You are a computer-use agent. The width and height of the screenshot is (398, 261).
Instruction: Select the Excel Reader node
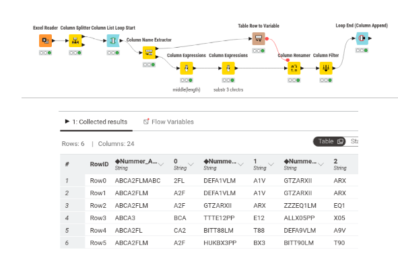[45, 40]
